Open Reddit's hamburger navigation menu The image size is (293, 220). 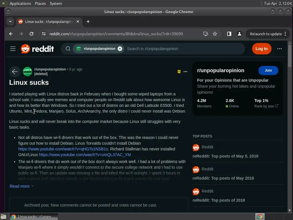coord(13,49)
